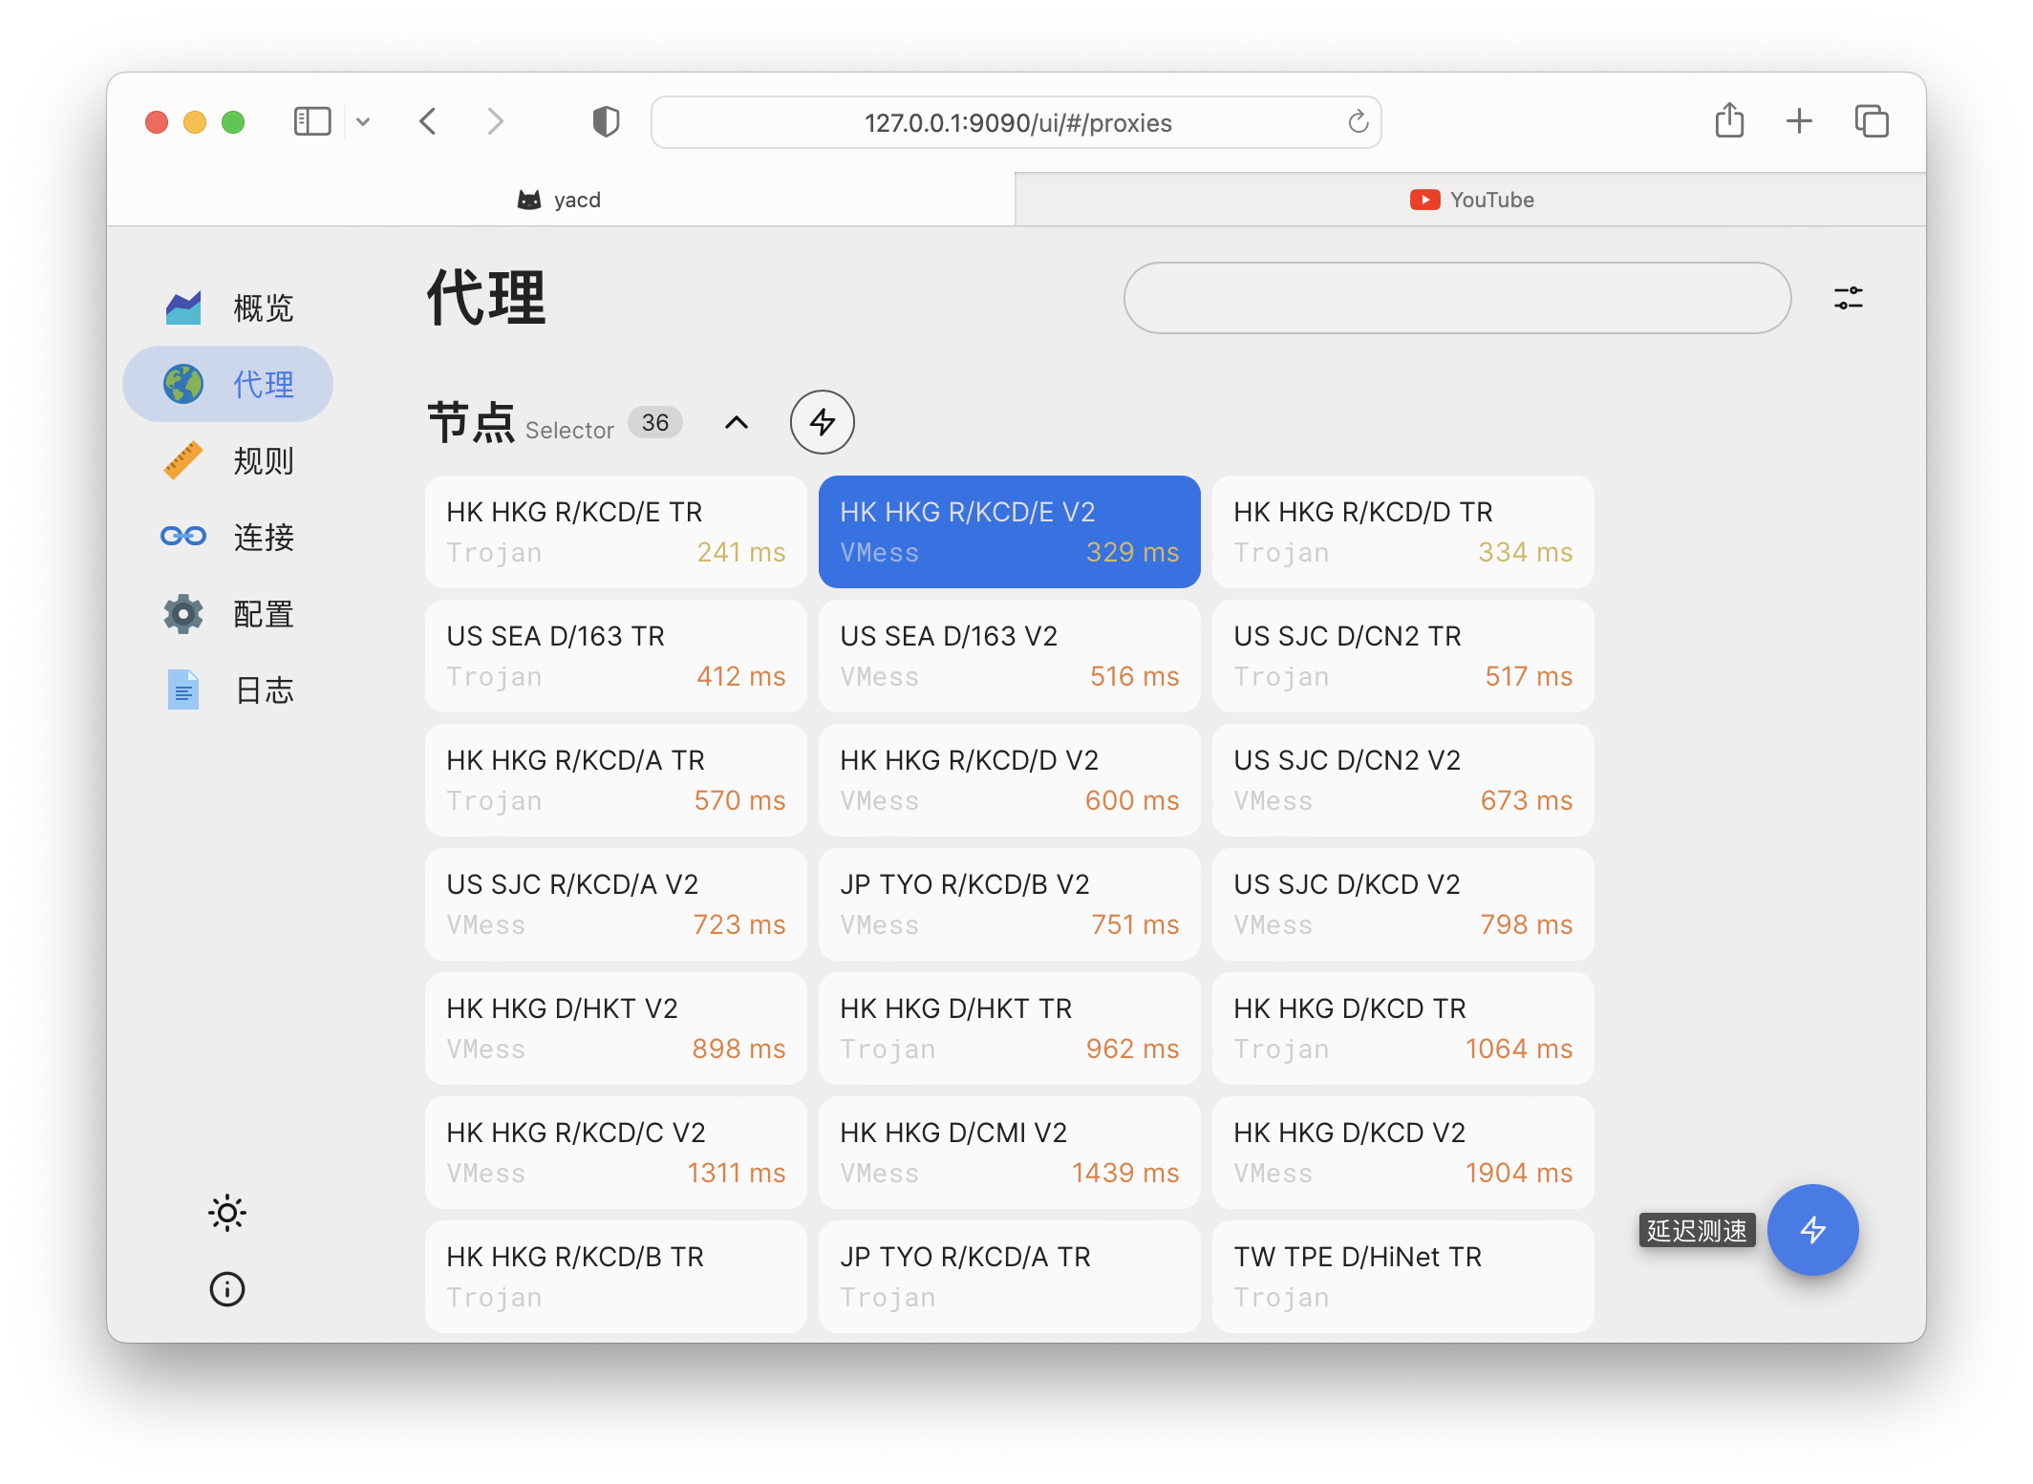
Task: Select the HK HKG D/KCD V2 node
Action: point(1403,1153)
